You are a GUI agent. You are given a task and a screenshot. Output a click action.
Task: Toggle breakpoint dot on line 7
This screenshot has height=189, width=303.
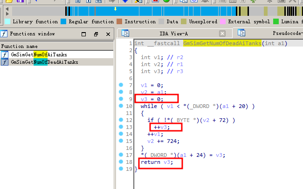(x=121, y=85)
